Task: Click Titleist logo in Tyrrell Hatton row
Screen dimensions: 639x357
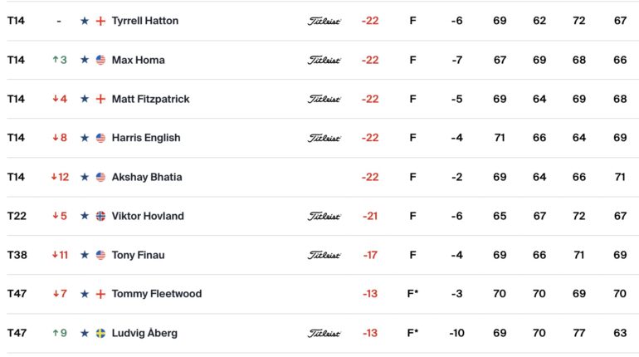Action: 324,21
